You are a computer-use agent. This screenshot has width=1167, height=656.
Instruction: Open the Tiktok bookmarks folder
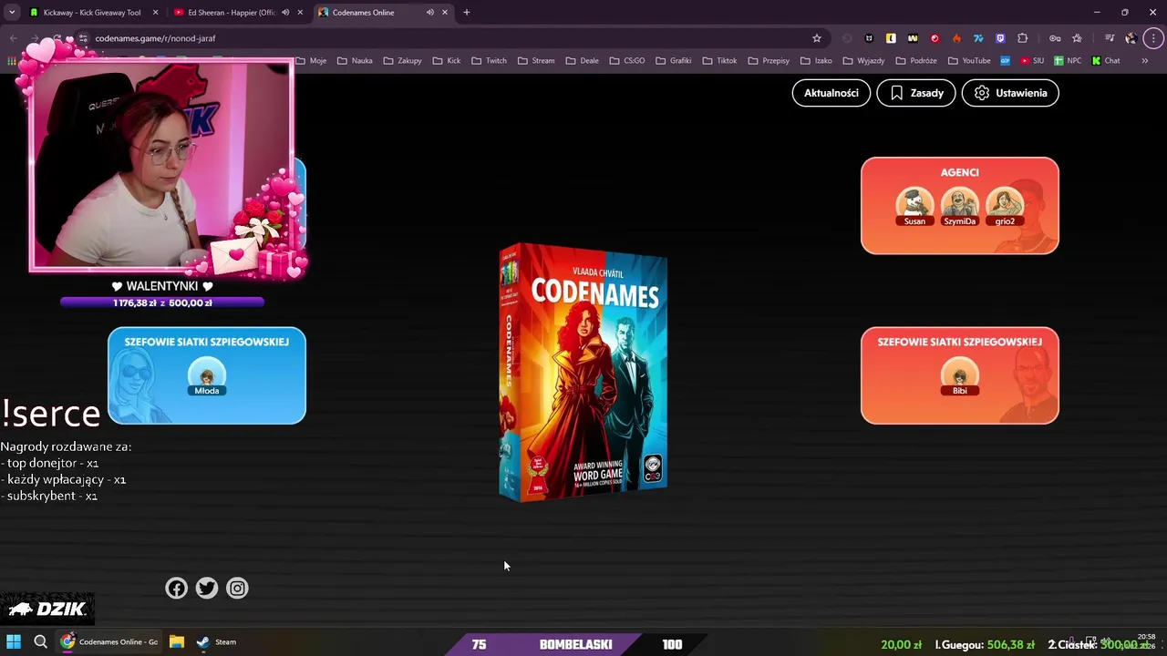tap(719, 61)
